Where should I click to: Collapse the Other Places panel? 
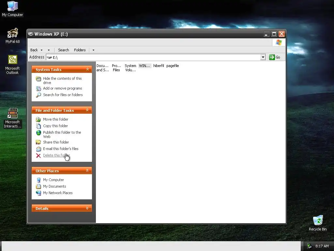87,171
